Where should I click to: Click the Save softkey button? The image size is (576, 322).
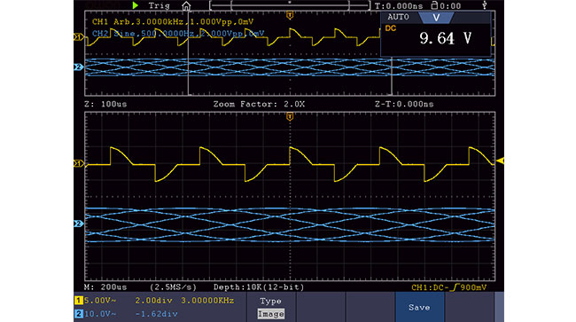pyautogui.click(x=419, y=307)
